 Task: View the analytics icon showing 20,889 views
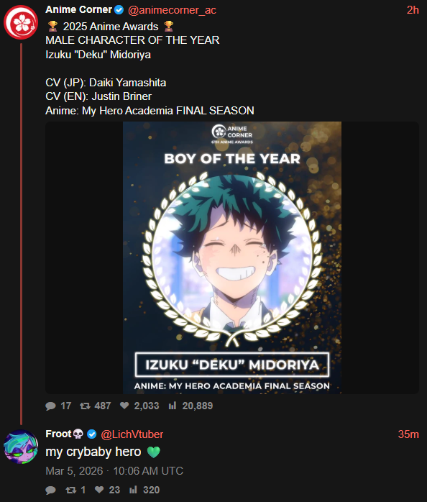[x=173, y=406]
